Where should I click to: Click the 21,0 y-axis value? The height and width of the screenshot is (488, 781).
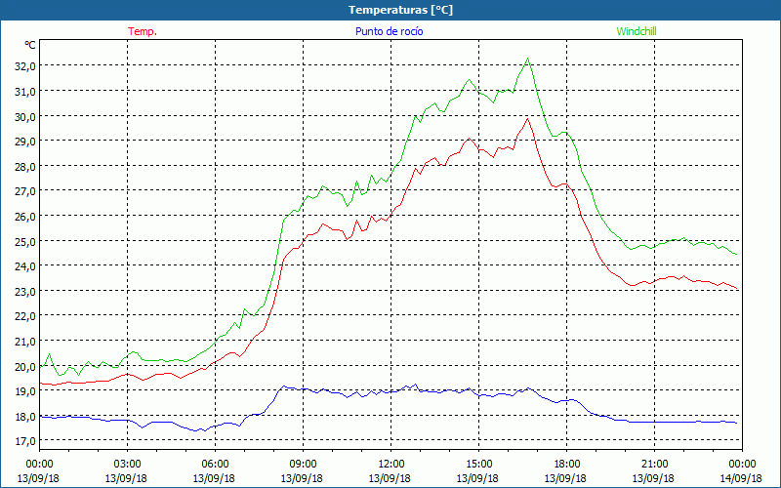click(24, 342)
